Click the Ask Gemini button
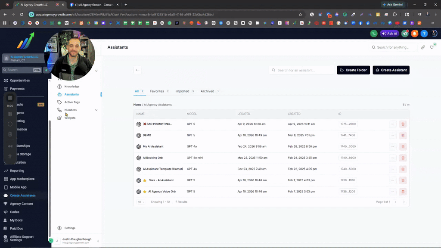441x248 pixels. (393, 4)
